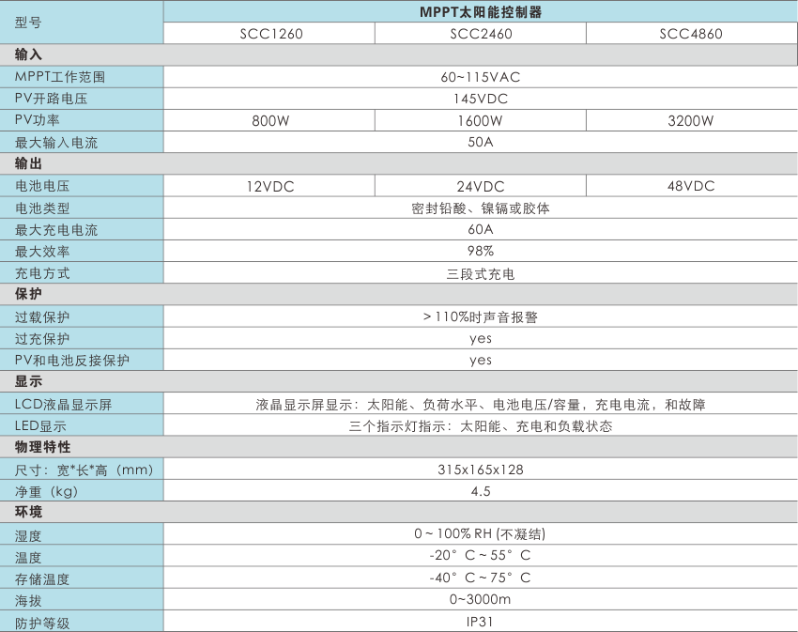Viewport: 798px width, 632px height.
Task: Click the MPPT太阳能控制器 title cell
Action: tap(480, 12)
